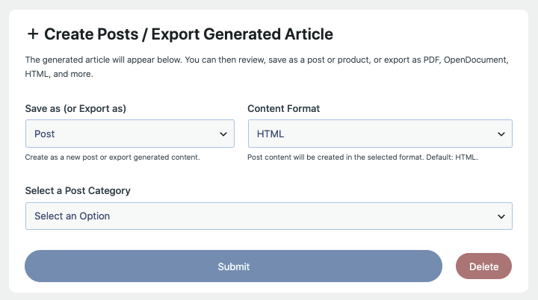Click the "Select an Option" placeholder text
538x300 pixels.
72,216
